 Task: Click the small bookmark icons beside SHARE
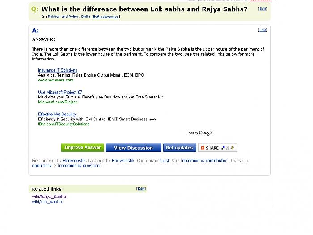[x=228, y=148]
